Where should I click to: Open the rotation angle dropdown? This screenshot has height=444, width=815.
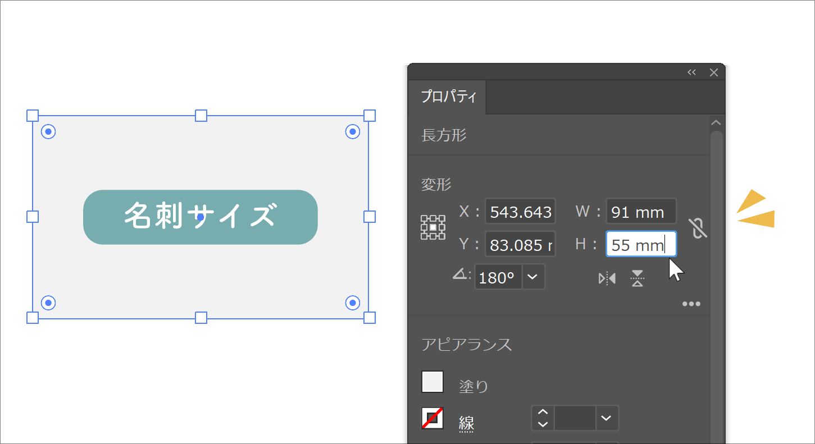tap(533, 277)
